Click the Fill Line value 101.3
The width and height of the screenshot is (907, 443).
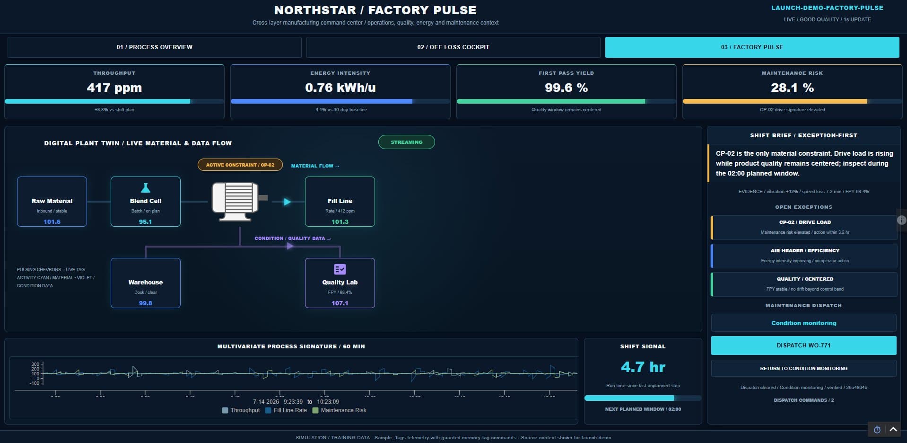(x=340, y=221)
